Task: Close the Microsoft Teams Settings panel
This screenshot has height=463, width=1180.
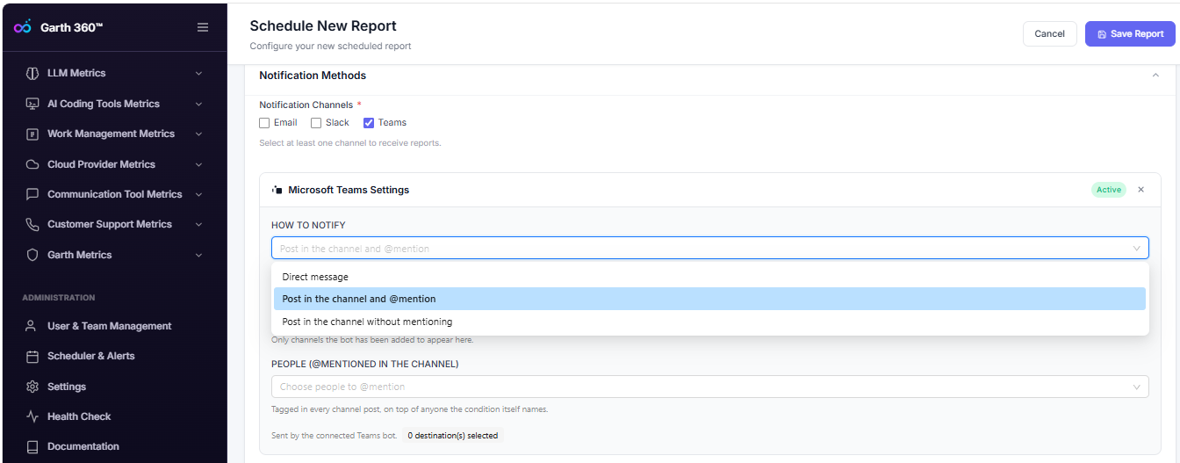Action: tap(1141, 190)
